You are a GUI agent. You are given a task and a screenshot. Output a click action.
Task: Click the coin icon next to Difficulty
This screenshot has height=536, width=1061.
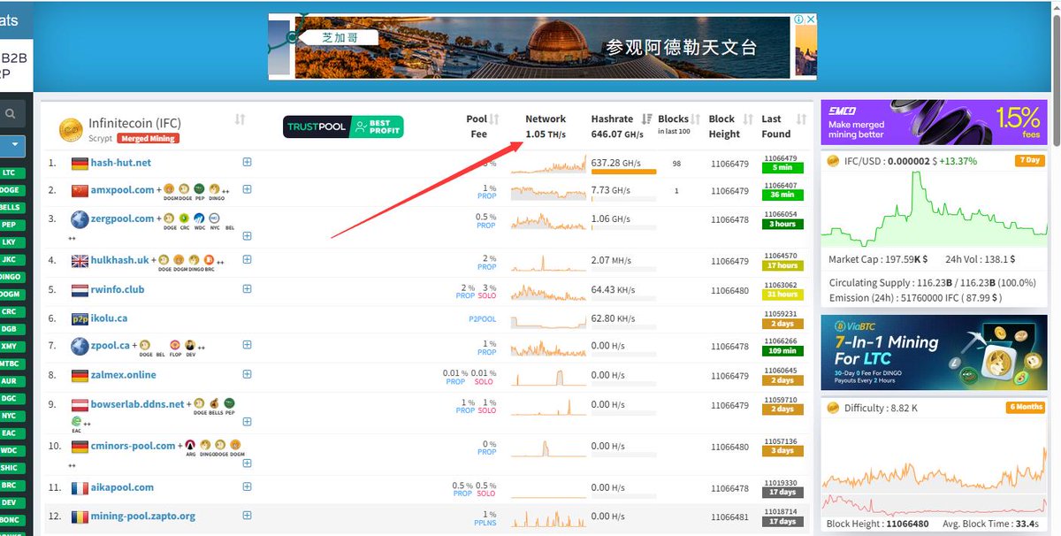[833, 408]
